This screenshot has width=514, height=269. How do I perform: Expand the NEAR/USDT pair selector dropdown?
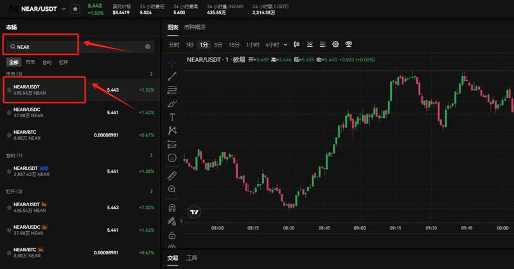pyautogui.click(x=64, y=9)
